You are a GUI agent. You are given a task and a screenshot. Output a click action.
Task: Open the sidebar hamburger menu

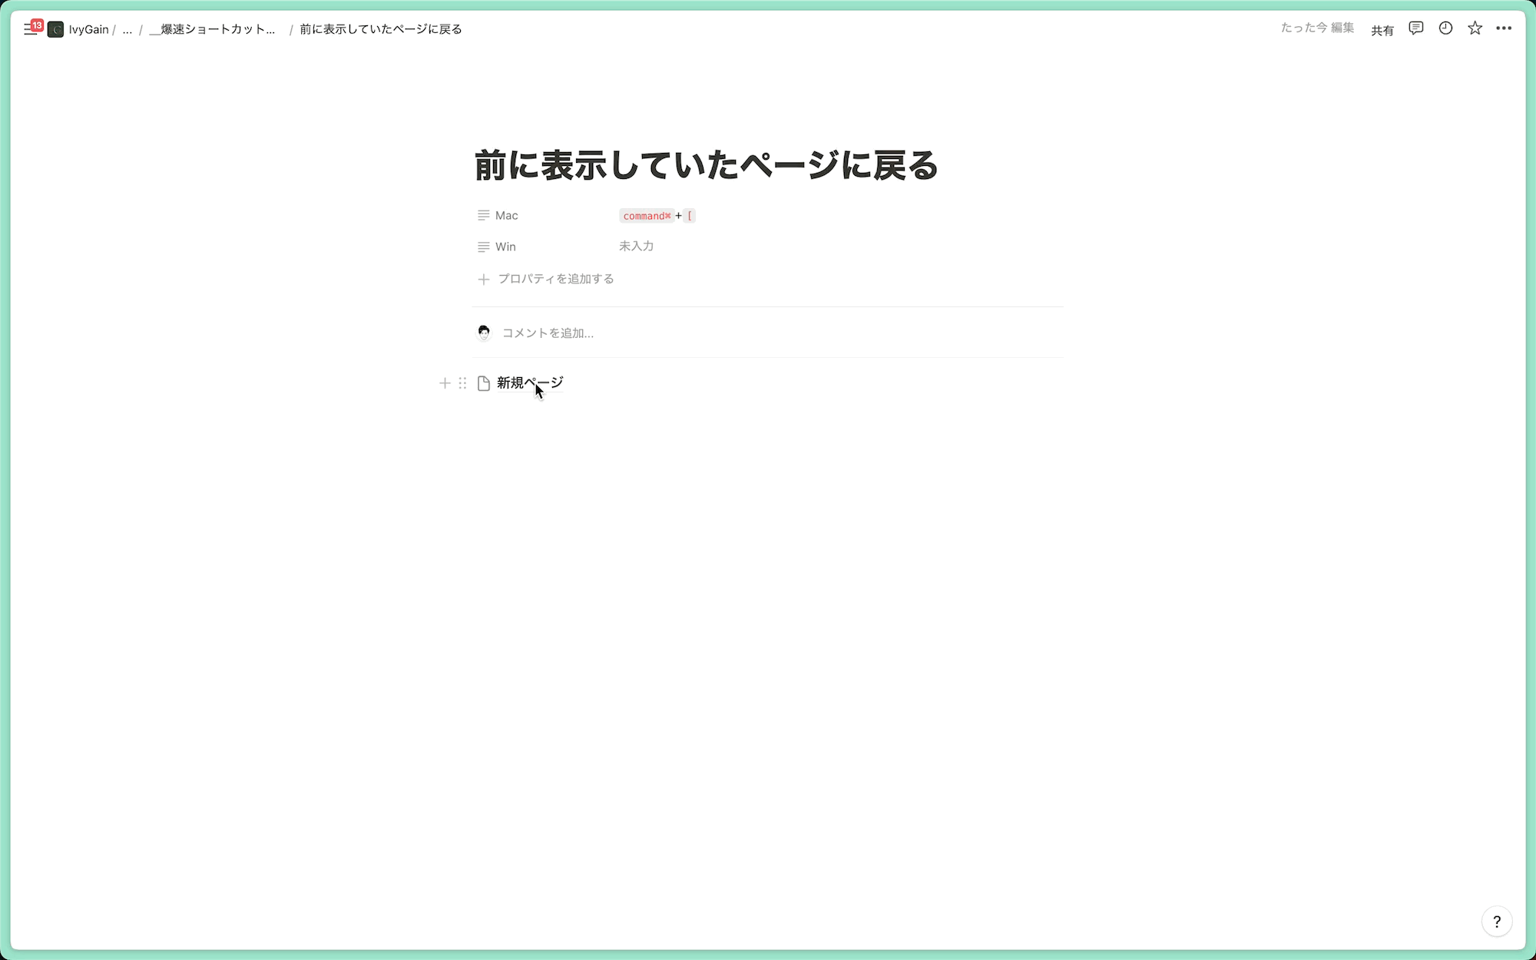30,29
